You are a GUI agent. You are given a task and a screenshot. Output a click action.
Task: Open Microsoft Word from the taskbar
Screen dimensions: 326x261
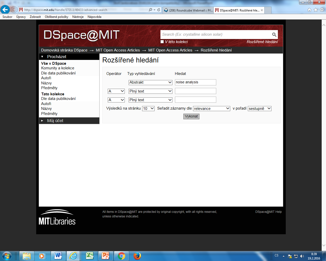point(58,256)
